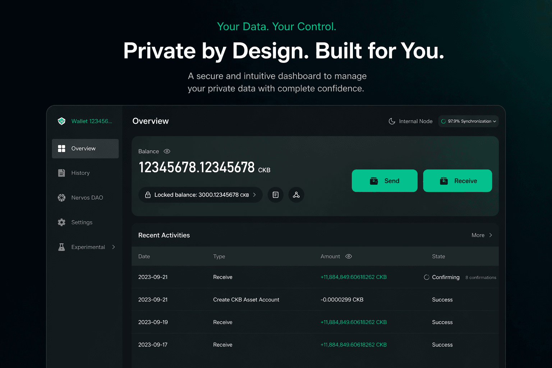
Task: Expand the Experimental submenu chevron
Action: click(x=114, y=247)
